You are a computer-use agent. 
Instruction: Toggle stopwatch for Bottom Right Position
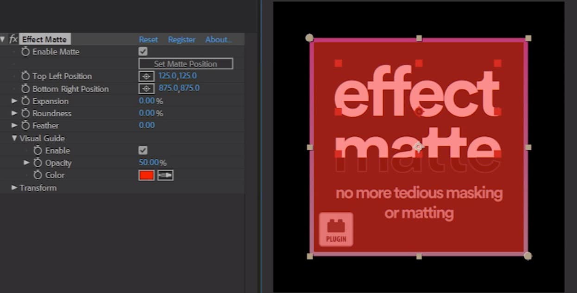tap(25, 89)
